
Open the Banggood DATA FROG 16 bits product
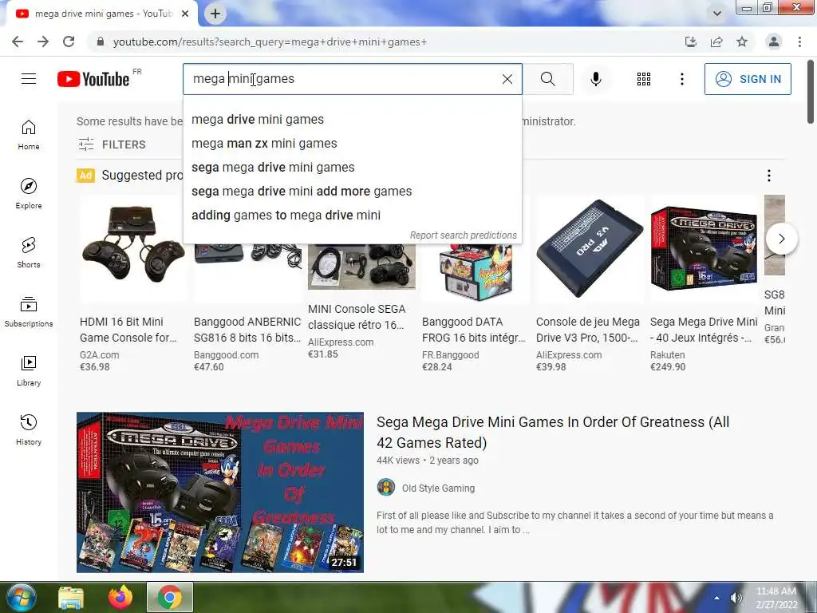474,330
